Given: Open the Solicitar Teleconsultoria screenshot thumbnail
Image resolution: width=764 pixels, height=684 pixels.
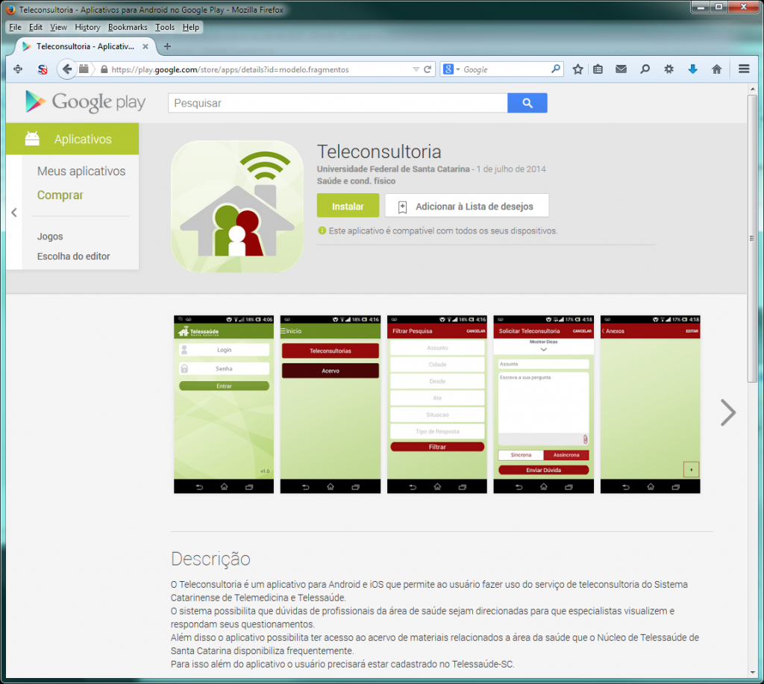Looking at the screenshot, I should pos(544,404).
